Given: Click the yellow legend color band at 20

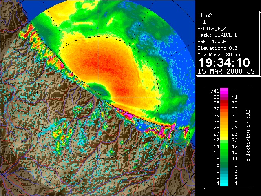Looking at the screenshot, I should 224,134.
